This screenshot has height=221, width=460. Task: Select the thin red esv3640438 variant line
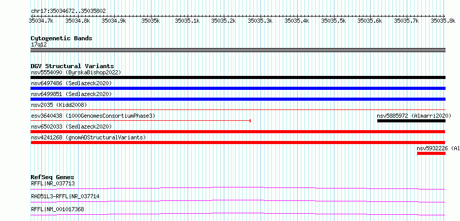tap(141, 120)
